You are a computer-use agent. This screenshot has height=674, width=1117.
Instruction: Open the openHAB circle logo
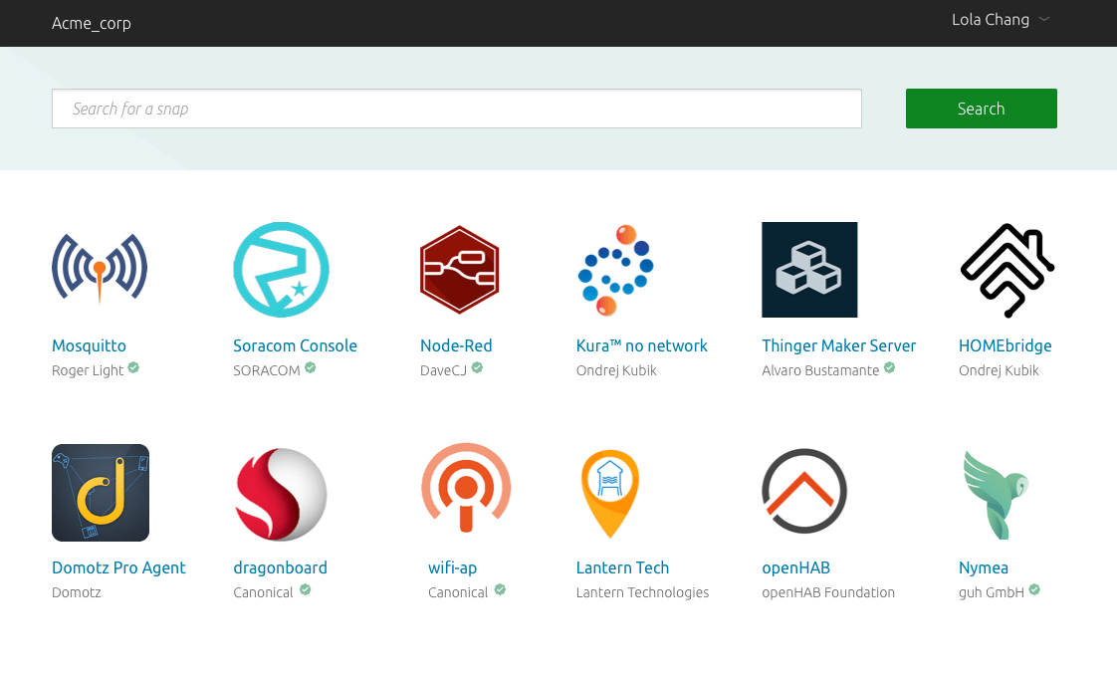click(x=804, y=491)
